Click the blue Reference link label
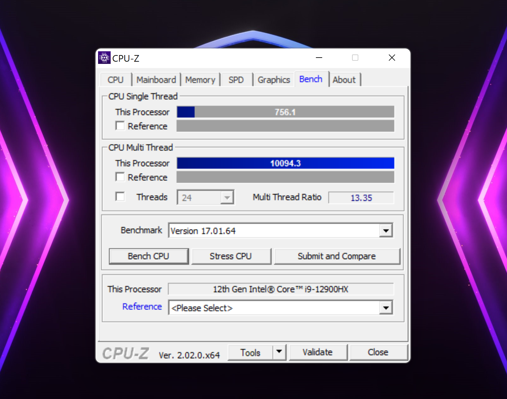Viewport: 507px width, 399px height. pyautogui.click(x=142, y=306)
